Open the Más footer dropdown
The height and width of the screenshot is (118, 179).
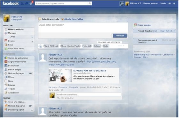pos(145,57)
